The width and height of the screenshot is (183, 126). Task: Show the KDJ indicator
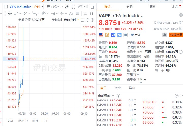pyautogui.click(x=35, y=121)
